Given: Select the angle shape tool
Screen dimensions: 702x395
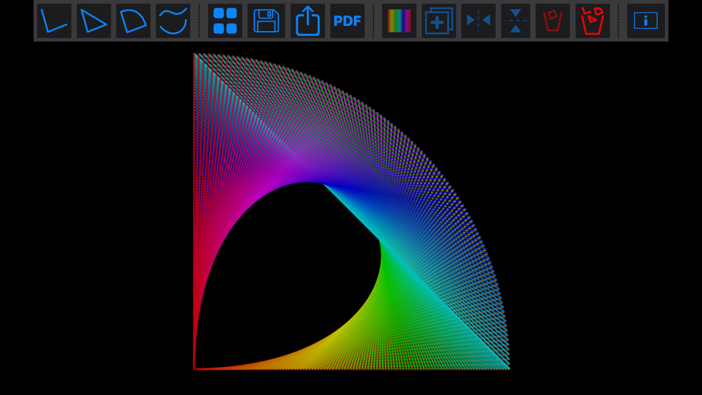Looking at the screenshot, I should coord(54,21).
